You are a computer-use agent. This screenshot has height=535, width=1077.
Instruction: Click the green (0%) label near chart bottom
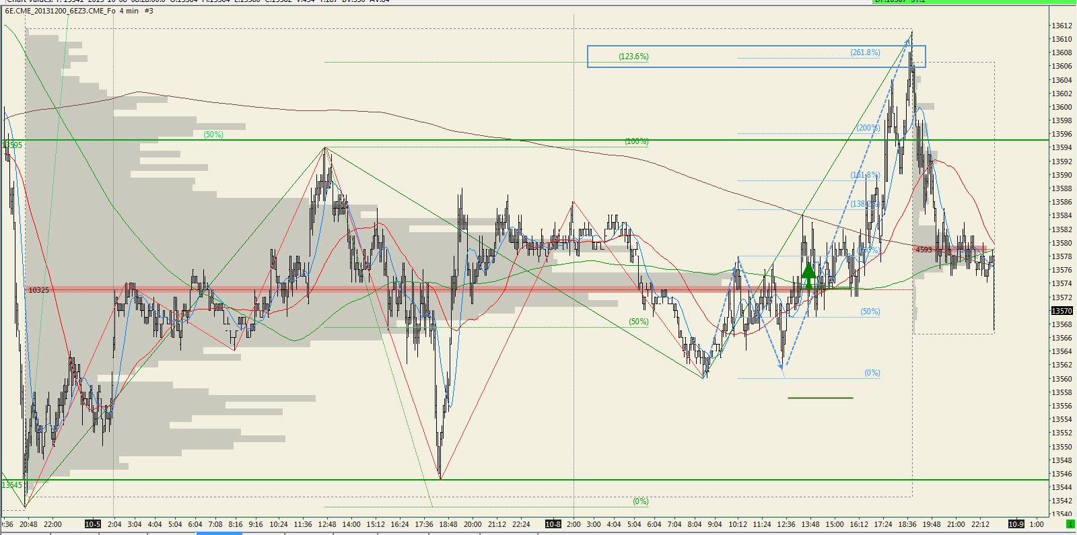(641, 501)
